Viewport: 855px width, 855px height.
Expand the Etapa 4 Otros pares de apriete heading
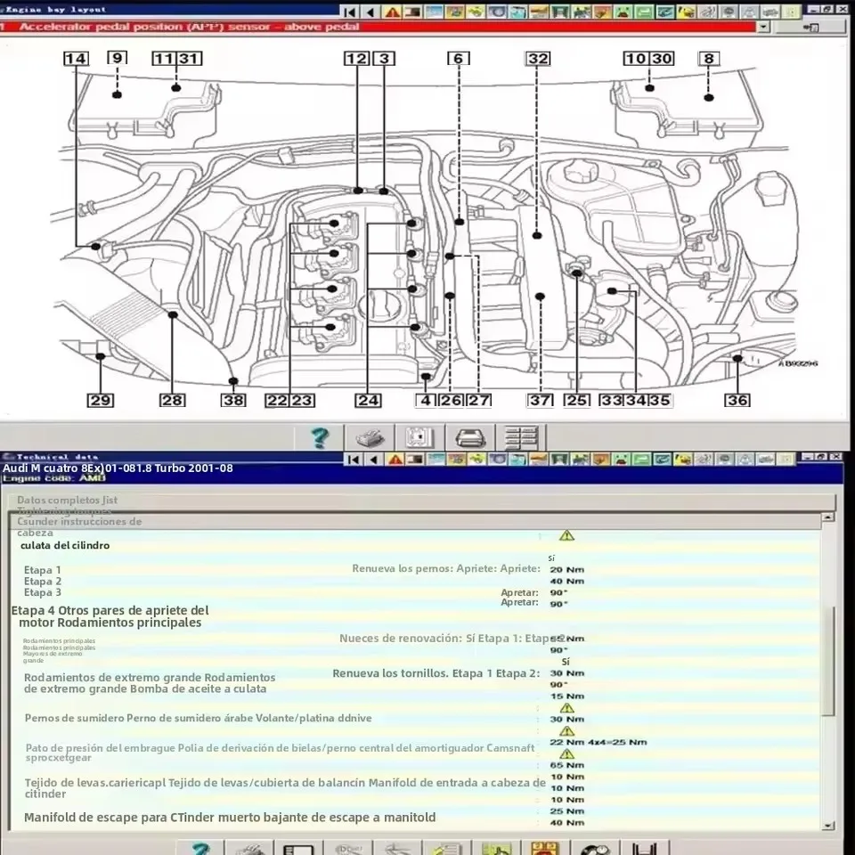point(111,615)
